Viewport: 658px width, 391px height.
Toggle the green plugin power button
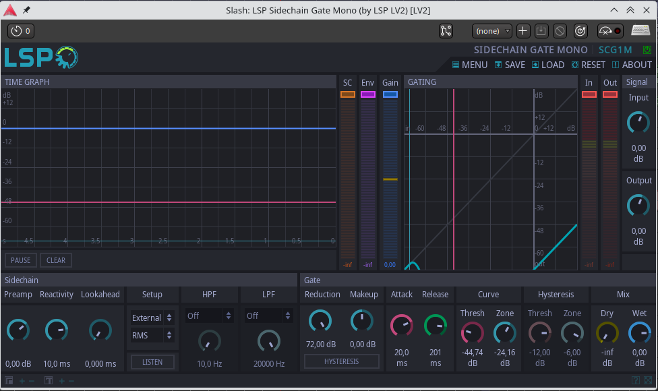coord(647,50)
